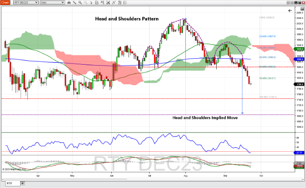Click the second gray window link button
The image size is (306, 188).
click(x=292, y=2)
